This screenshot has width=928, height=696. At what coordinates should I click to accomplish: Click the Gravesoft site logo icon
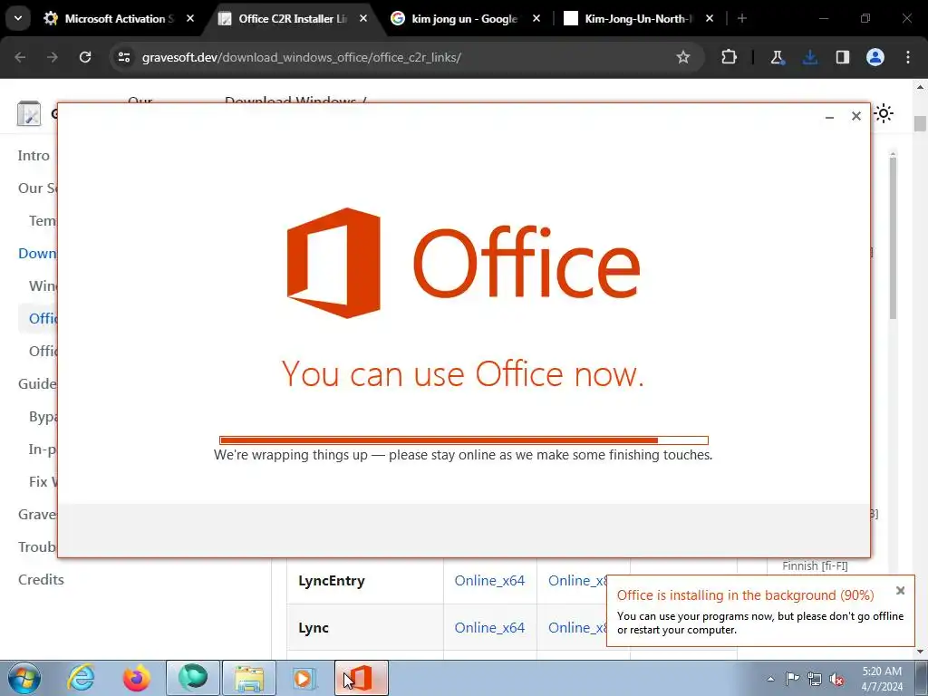pyautogui.click(x=28, y=113)
